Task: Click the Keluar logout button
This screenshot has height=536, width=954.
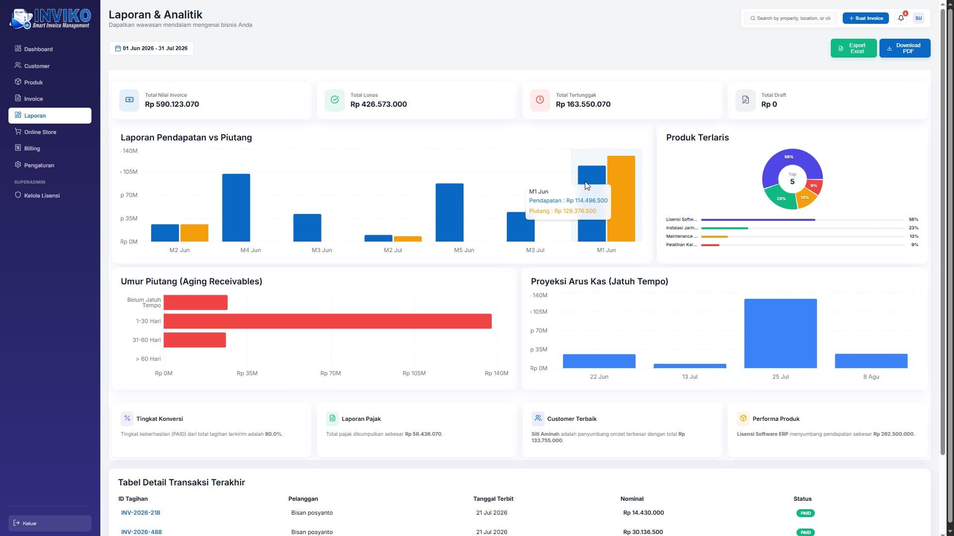Action: pos(50,523)
